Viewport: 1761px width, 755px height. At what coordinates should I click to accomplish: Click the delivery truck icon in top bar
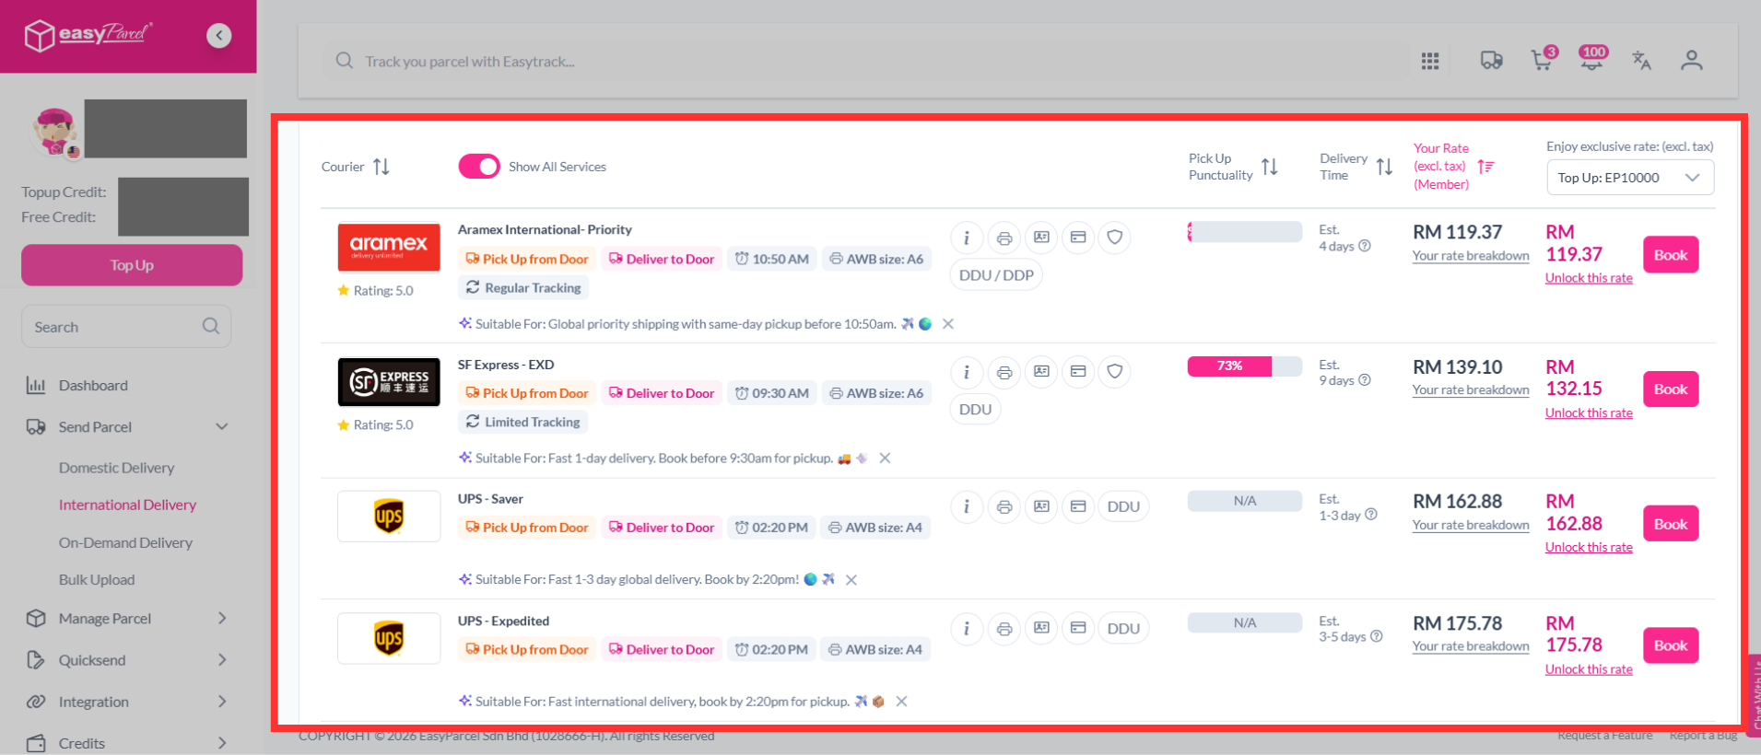click(1491, 61)
